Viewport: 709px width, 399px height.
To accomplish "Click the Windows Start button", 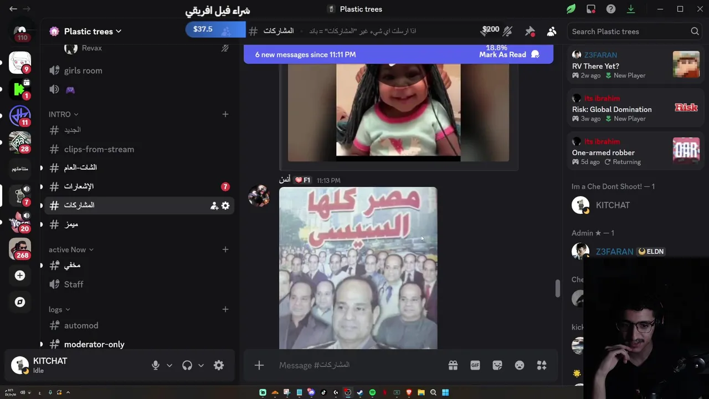I will coord(445,392).
